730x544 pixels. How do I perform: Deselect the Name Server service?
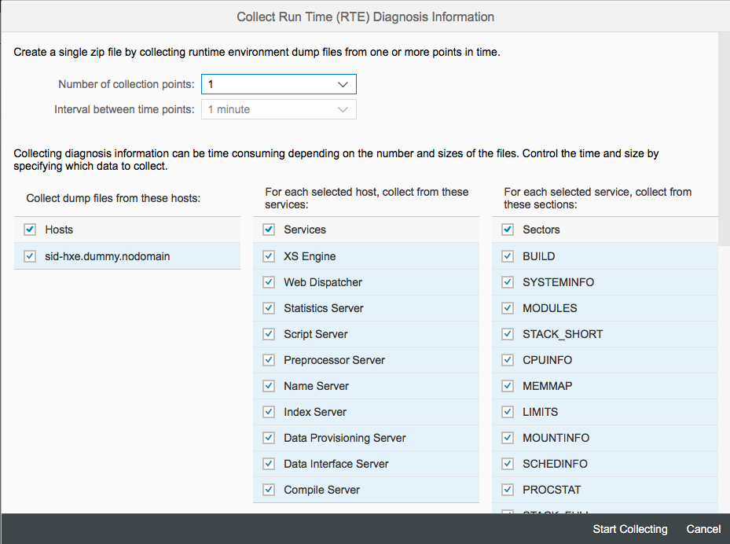tap(269, 386)
